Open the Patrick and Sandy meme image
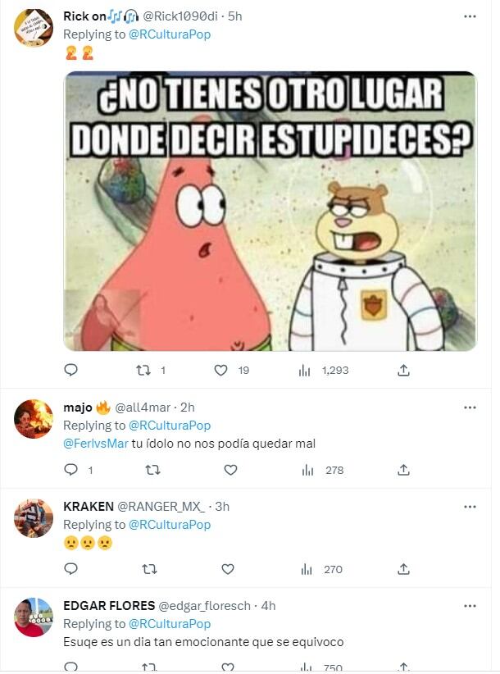 pos(270,212)
